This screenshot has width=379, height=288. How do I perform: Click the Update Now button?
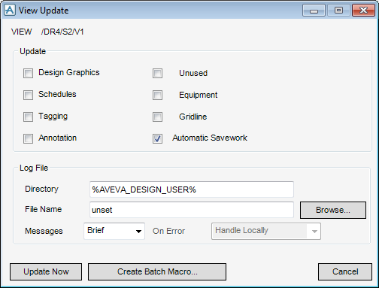(x=46, y=271)
